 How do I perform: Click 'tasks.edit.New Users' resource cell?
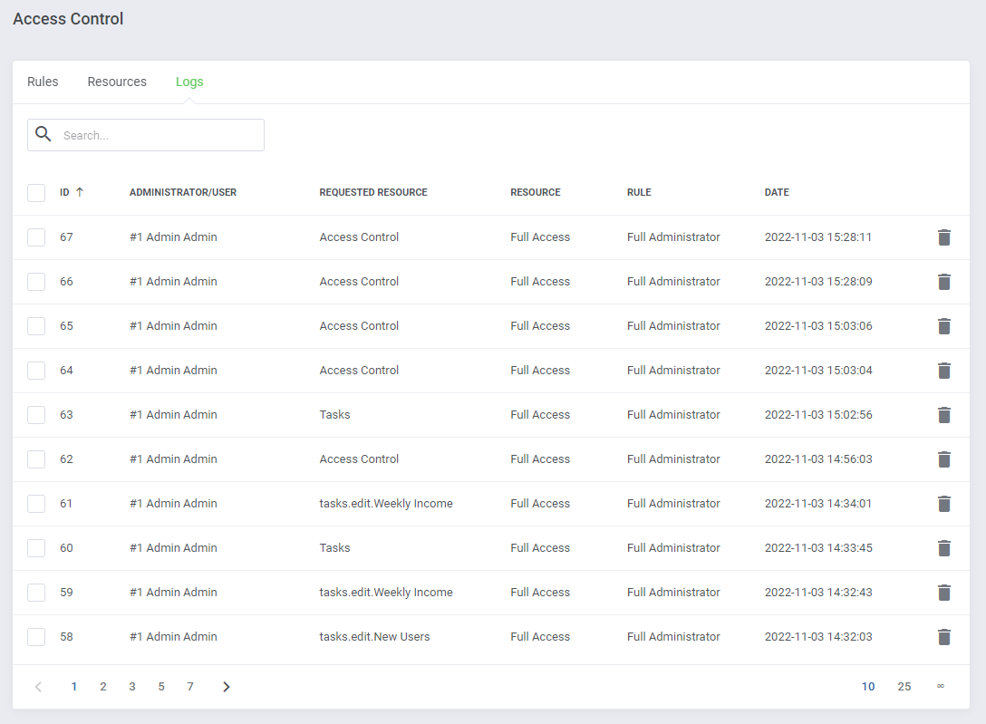pyautogui.click(x=375, y=637)
